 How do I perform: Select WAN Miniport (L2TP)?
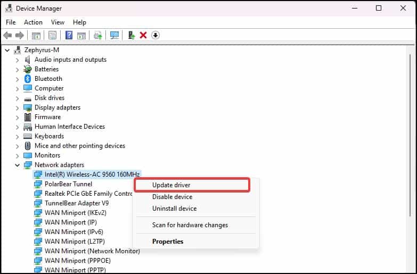coord(75,242)
